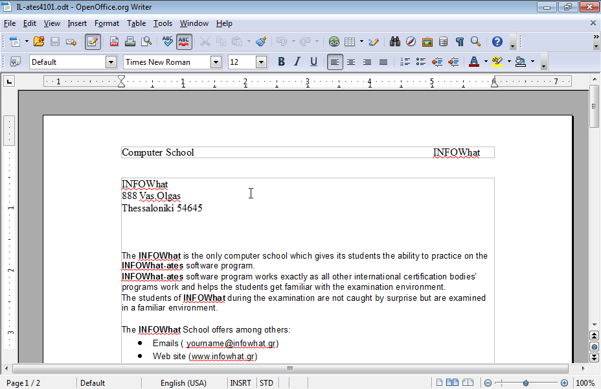The height and width of the screenshot is (389, 601).
Task: Open the Navigator compass icon
Action: [411, 41]
